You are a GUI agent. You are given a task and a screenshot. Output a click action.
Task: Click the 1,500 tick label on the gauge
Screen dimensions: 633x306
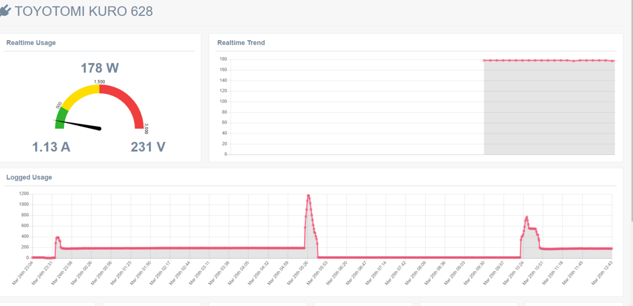pos(99,82)
